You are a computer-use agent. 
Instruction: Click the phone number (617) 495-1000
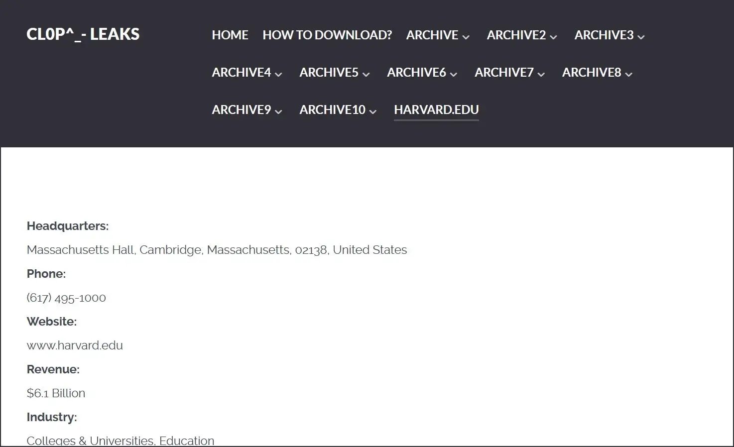click(66, 298)
